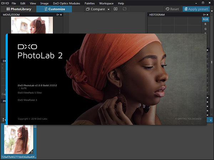The width and height of the screenshot is (214, 160).
Task: Click the warning icon on filmstrip thumbnail
Action: click(35, 126)
